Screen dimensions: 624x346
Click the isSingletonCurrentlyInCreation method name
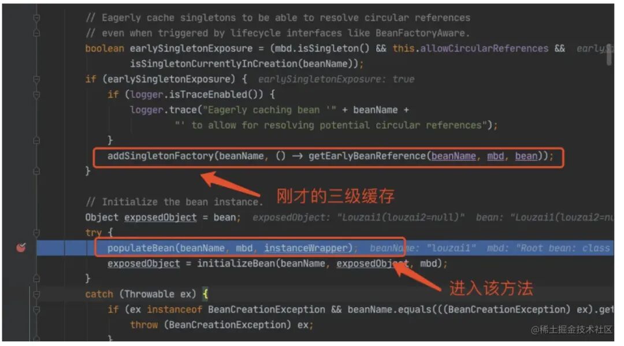(213, 64)
